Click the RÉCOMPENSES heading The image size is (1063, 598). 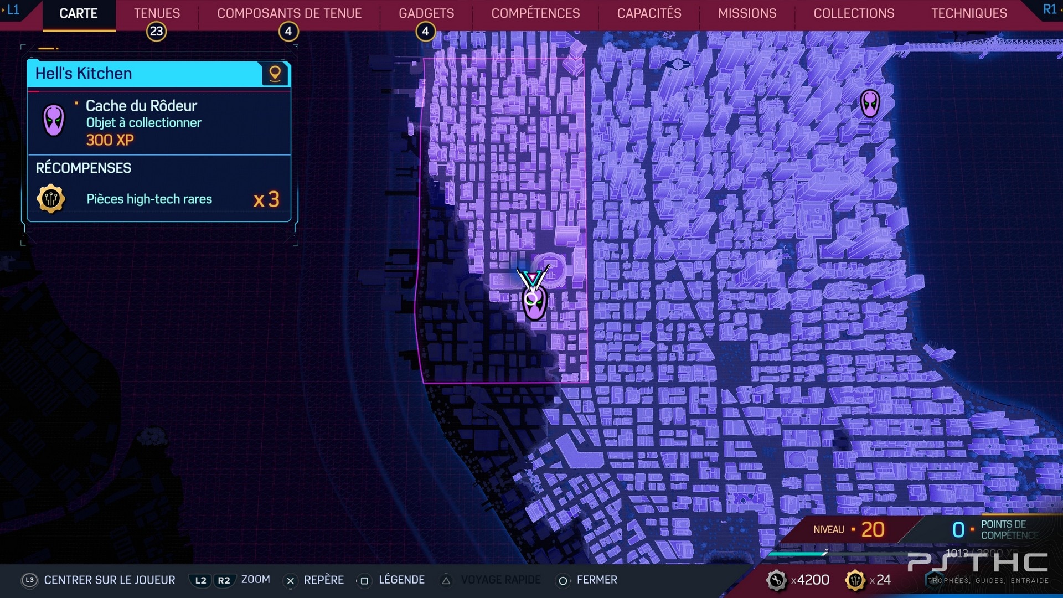tap(84, 168)
